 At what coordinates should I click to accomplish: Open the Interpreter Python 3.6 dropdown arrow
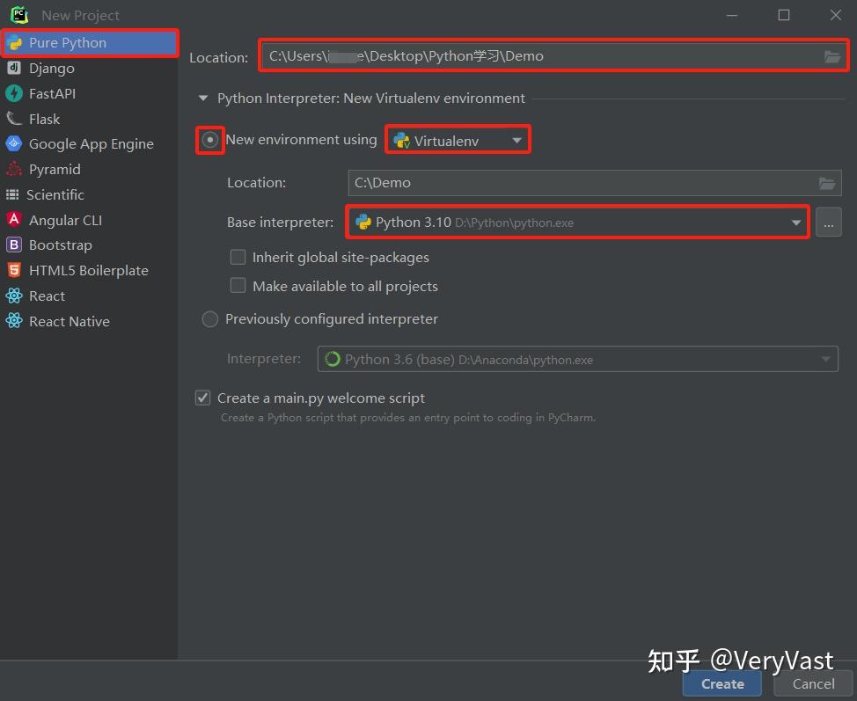[825, 359]
